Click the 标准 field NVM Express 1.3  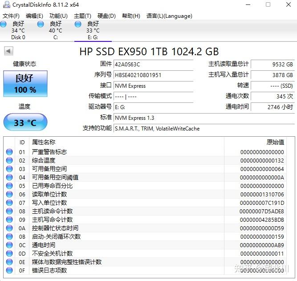pos(204,118)
